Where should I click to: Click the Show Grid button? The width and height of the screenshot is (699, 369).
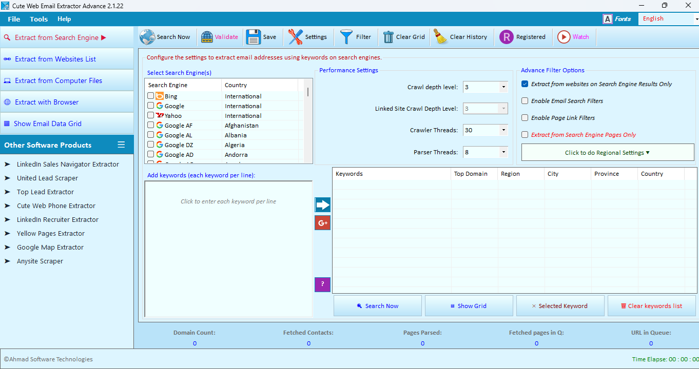coord(469,306)
